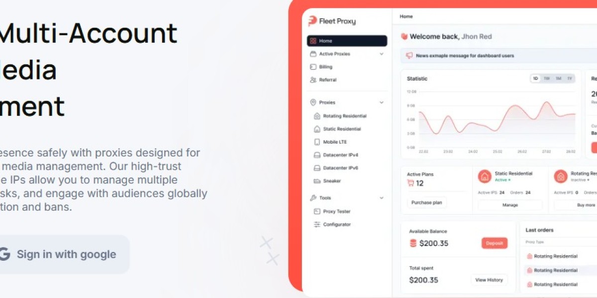
Task: Expand the Active Proxies chevron
Action: click(x=382, y=54)
